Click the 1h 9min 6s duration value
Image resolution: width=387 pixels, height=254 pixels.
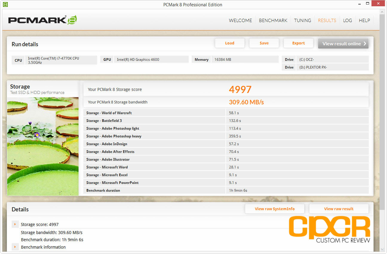(238, 190)
